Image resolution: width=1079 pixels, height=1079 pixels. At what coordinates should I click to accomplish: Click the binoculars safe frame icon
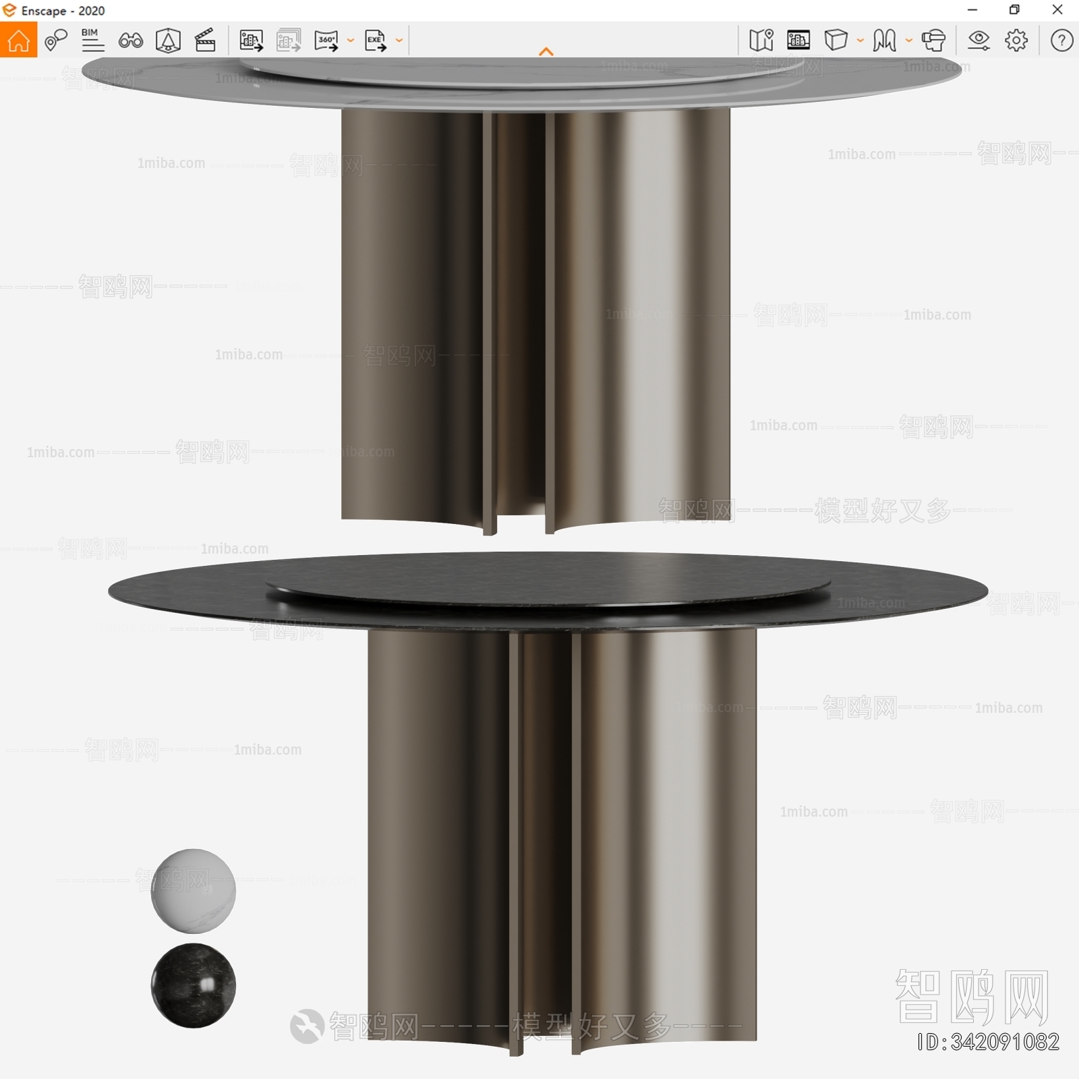point(130,41)
